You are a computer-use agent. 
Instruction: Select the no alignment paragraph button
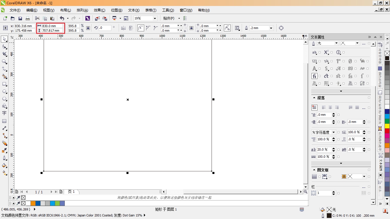(x=314, y=108)
